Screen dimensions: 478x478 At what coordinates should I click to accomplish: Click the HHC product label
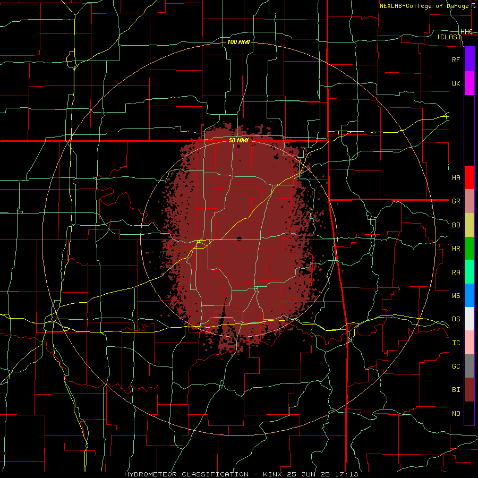tap(467, 32)
